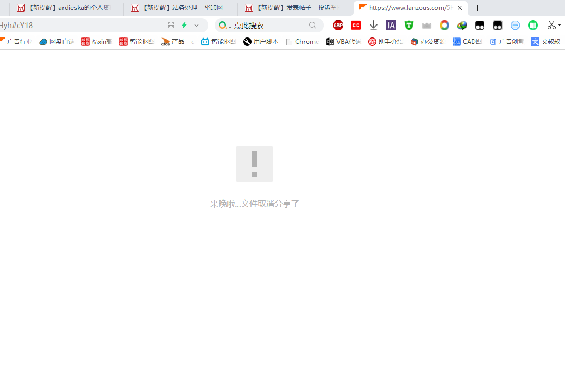Open the 福xin高 bookmark

96,42
